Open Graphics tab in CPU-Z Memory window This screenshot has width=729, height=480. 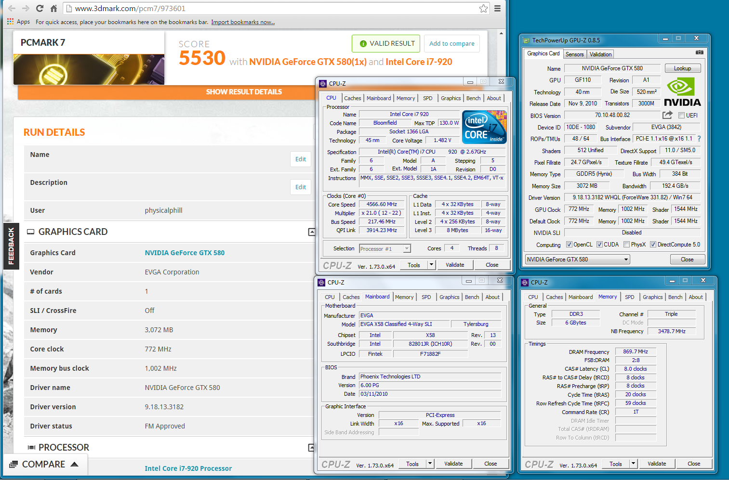point(652,297)
